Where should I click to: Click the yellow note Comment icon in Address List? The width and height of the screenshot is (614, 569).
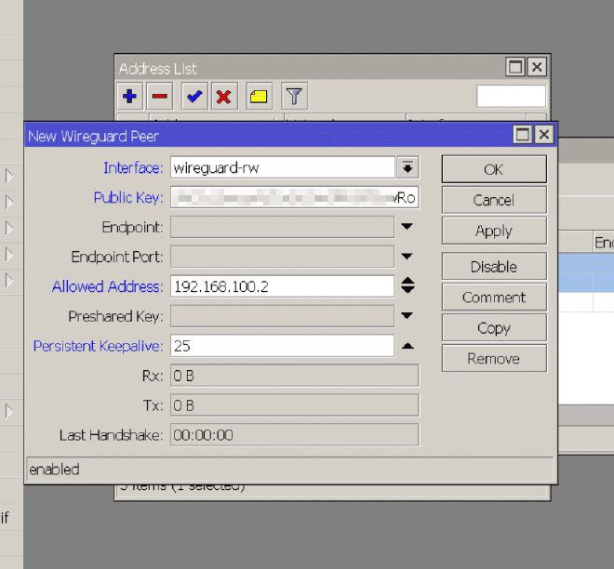(259, 96)
